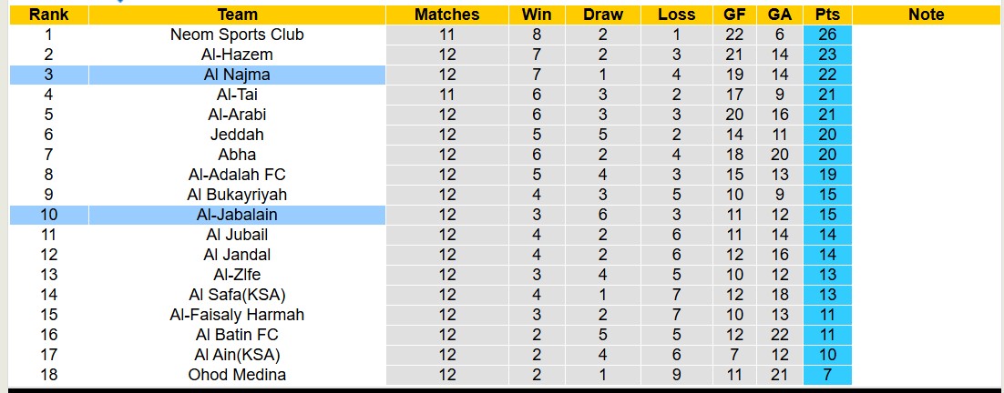Viewport: 1004px width, 393px height.
Task: Click the Neom Sports Club team name
Action: click(x=237, y=35)
